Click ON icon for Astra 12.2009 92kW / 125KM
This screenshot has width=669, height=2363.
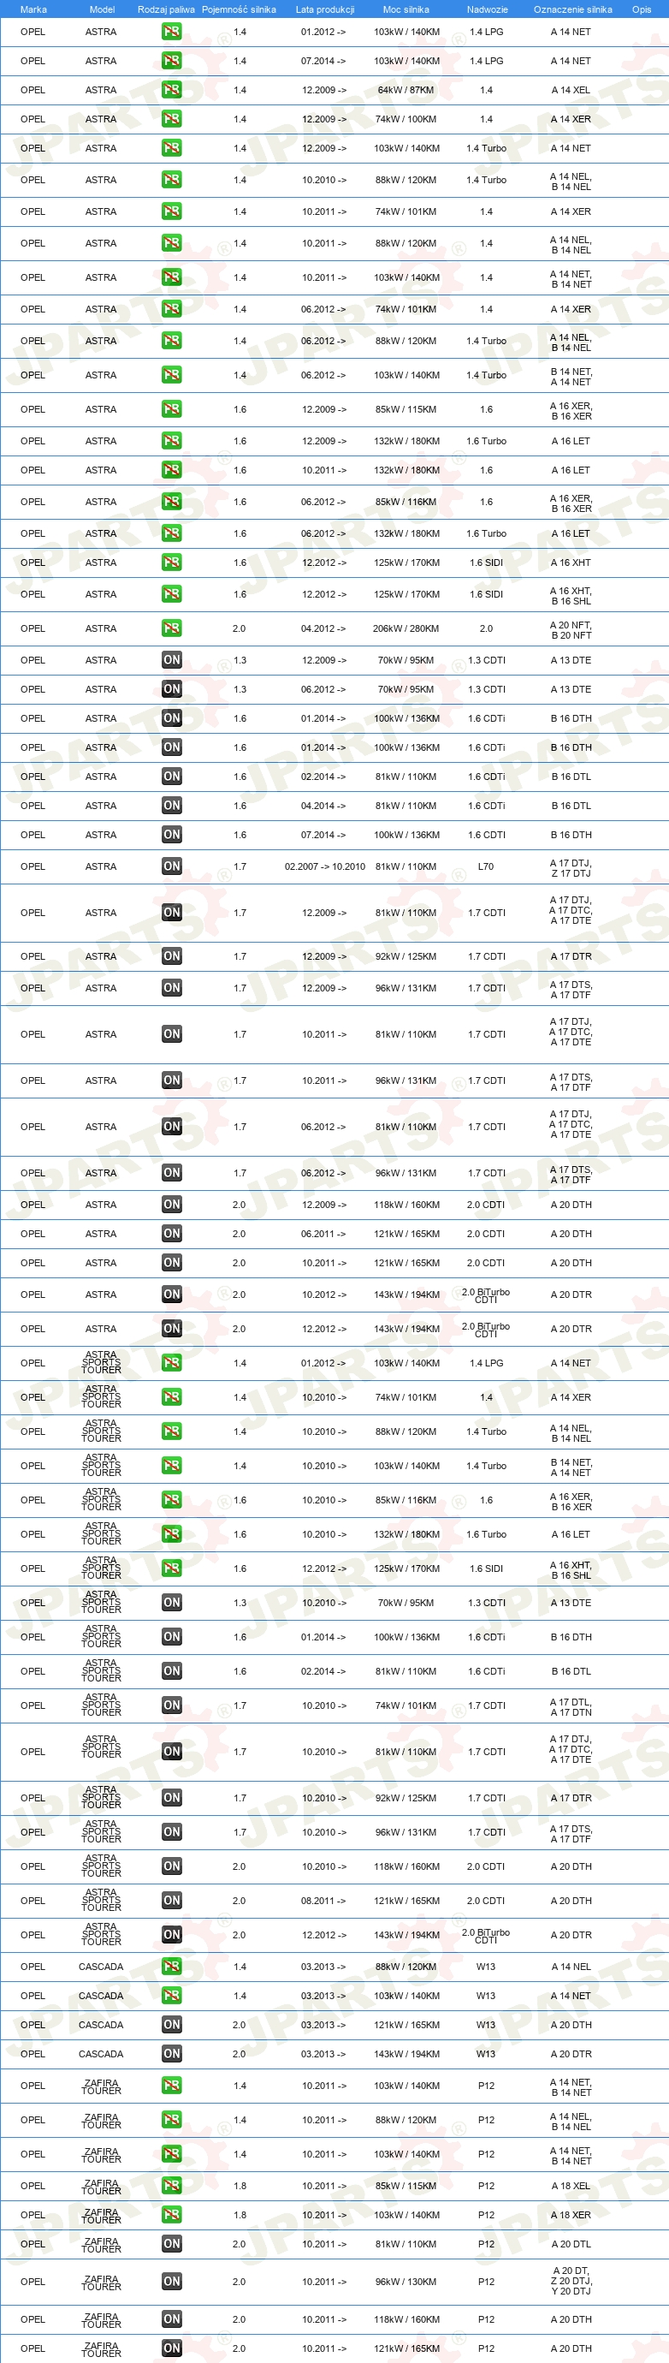pos(171,955)
